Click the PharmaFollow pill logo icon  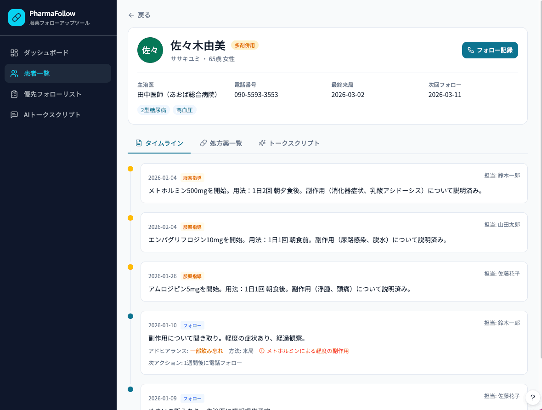pyautogui.click(x=17, y=17)
